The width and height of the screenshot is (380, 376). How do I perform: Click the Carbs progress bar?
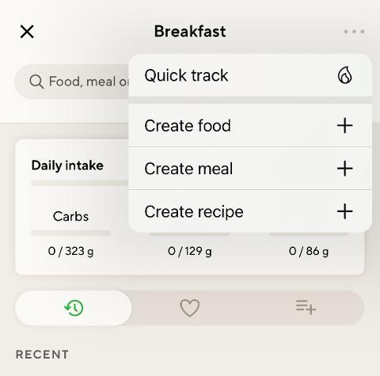point(70,233)
